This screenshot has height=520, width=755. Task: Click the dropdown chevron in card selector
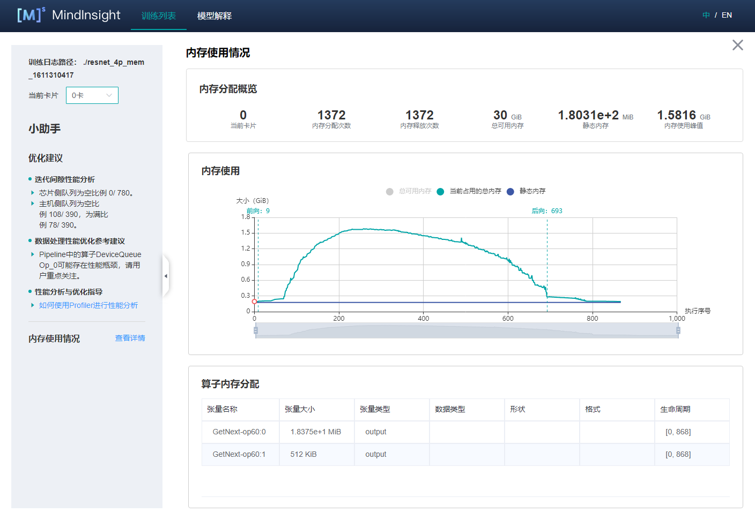[x=109, y=95]
